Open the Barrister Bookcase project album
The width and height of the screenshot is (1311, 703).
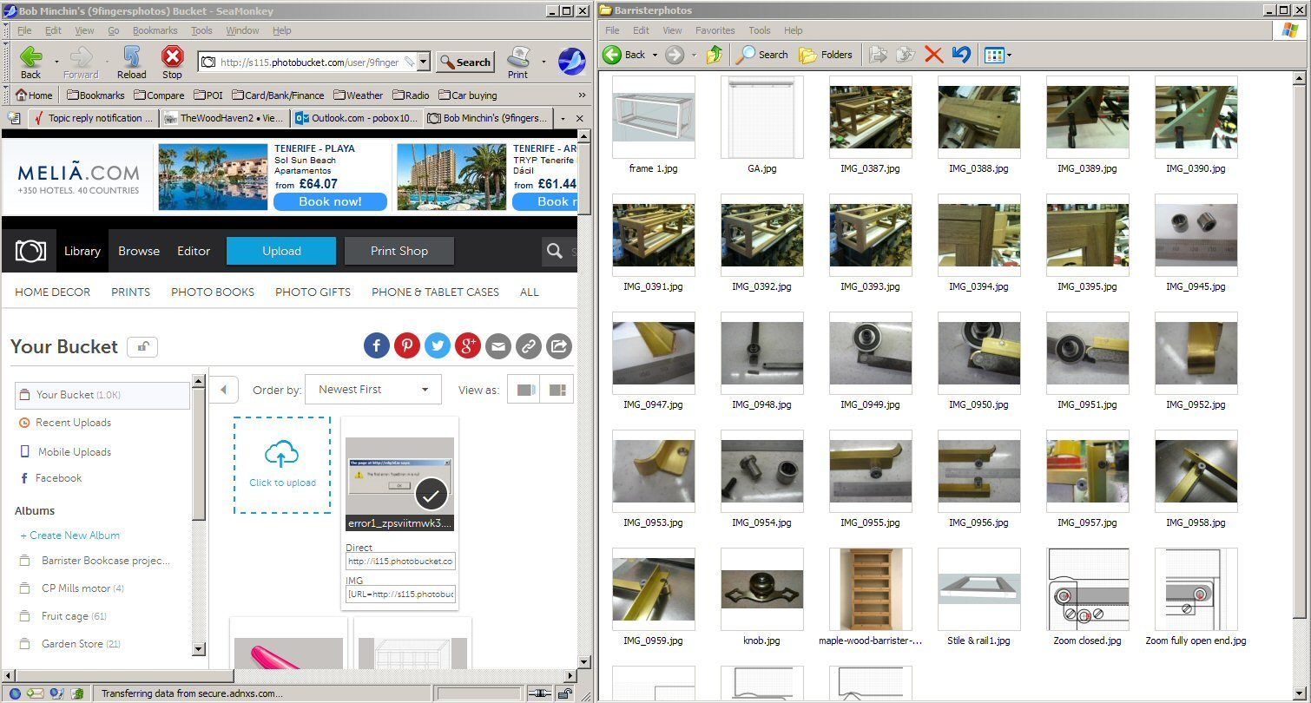pos(106,561)
